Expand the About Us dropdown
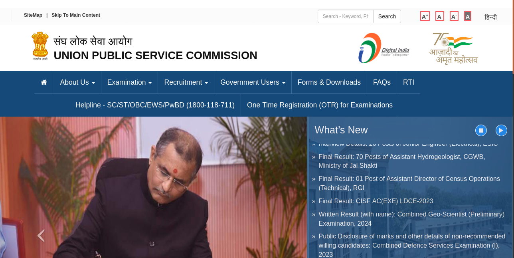The image size is (514, 258). (77, 82)
